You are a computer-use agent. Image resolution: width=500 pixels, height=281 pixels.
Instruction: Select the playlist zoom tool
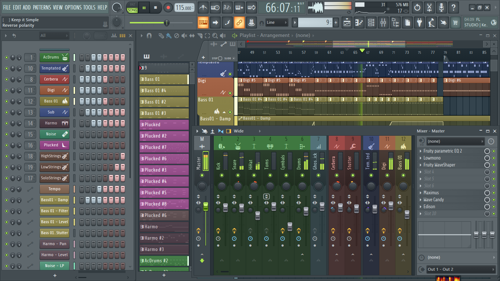(x=215, y=35)
